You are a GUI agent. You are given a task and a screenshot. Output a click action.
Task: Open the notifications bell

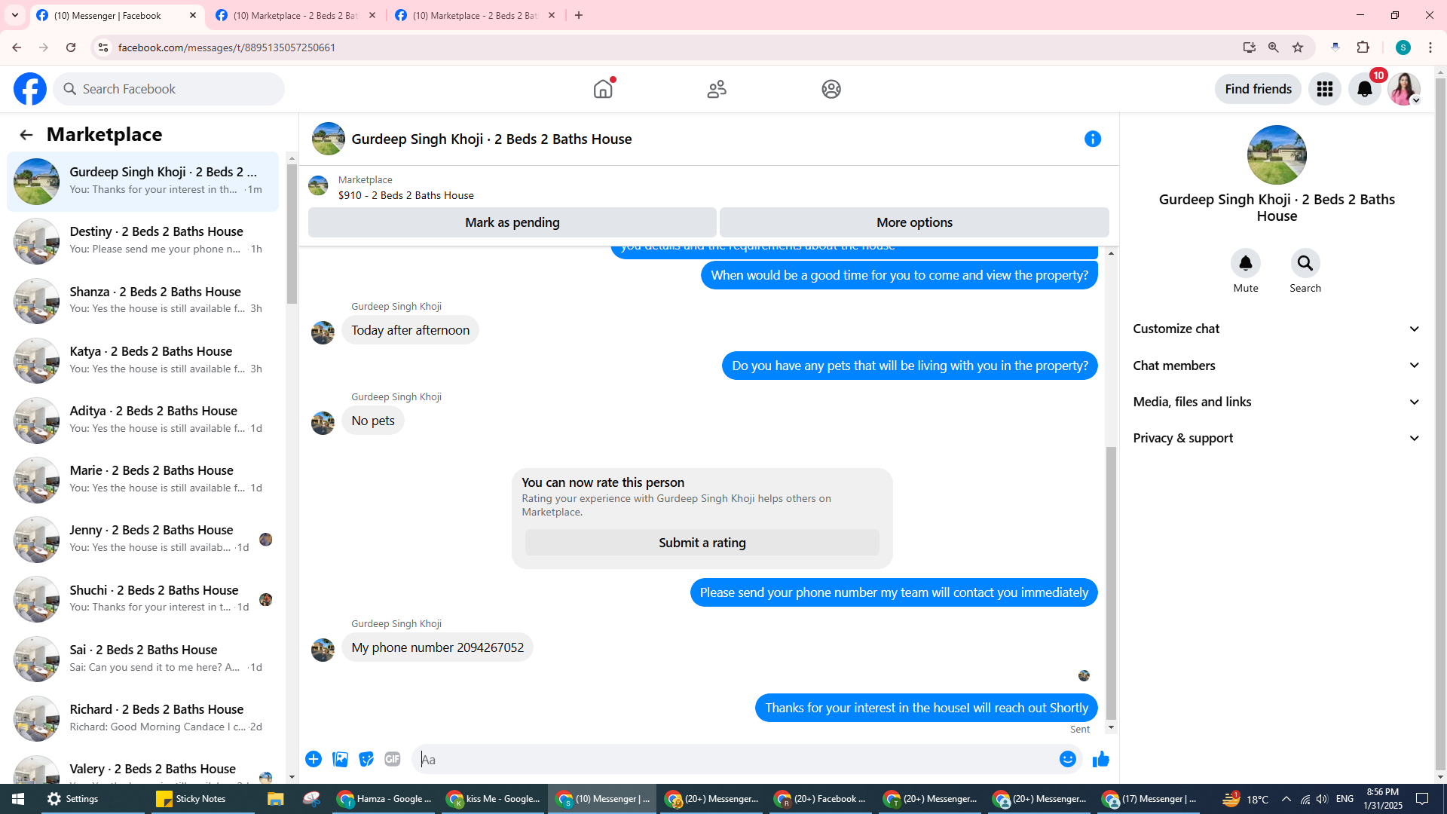pos(1365,89)
